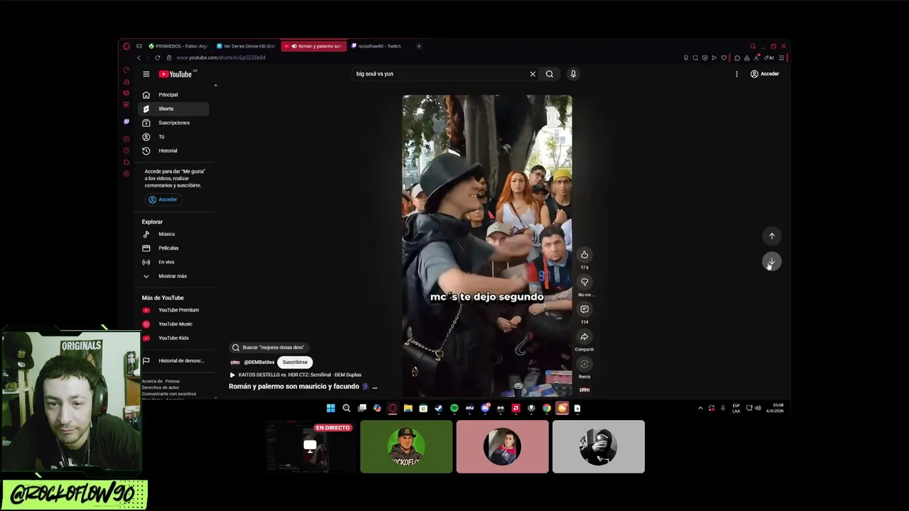The height and width of the screenshot is (511, 909).
Task: Select Shorts in the YouTube sidebar
Action: [x=173, y=109]
